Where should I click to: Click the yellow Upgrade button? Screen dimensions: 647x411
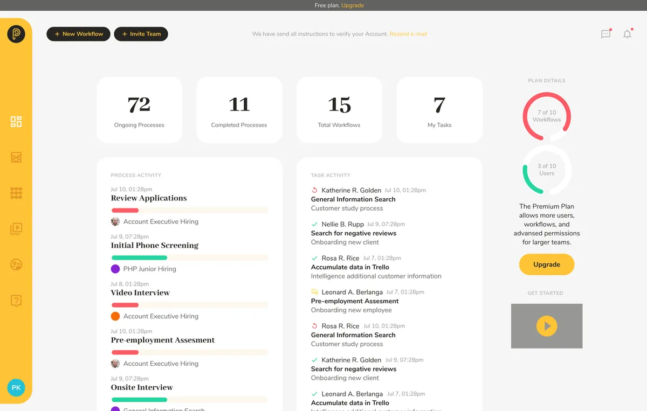tap(547, 264)
